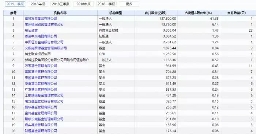Select the count value 22 for 东证资管
Viewport: 256px width, 134px height.
coord(251,31)
